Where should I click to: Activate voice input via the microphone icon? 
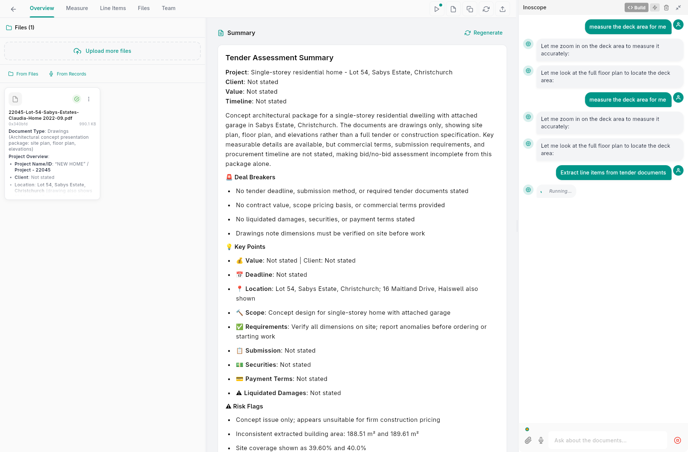(541, 440)
